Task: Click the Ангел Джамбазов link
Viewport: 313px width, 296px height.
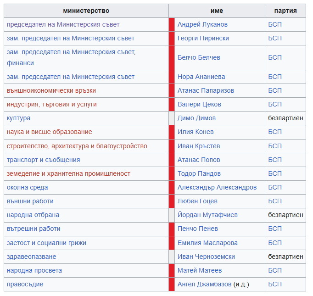Action: coord(204,284)
